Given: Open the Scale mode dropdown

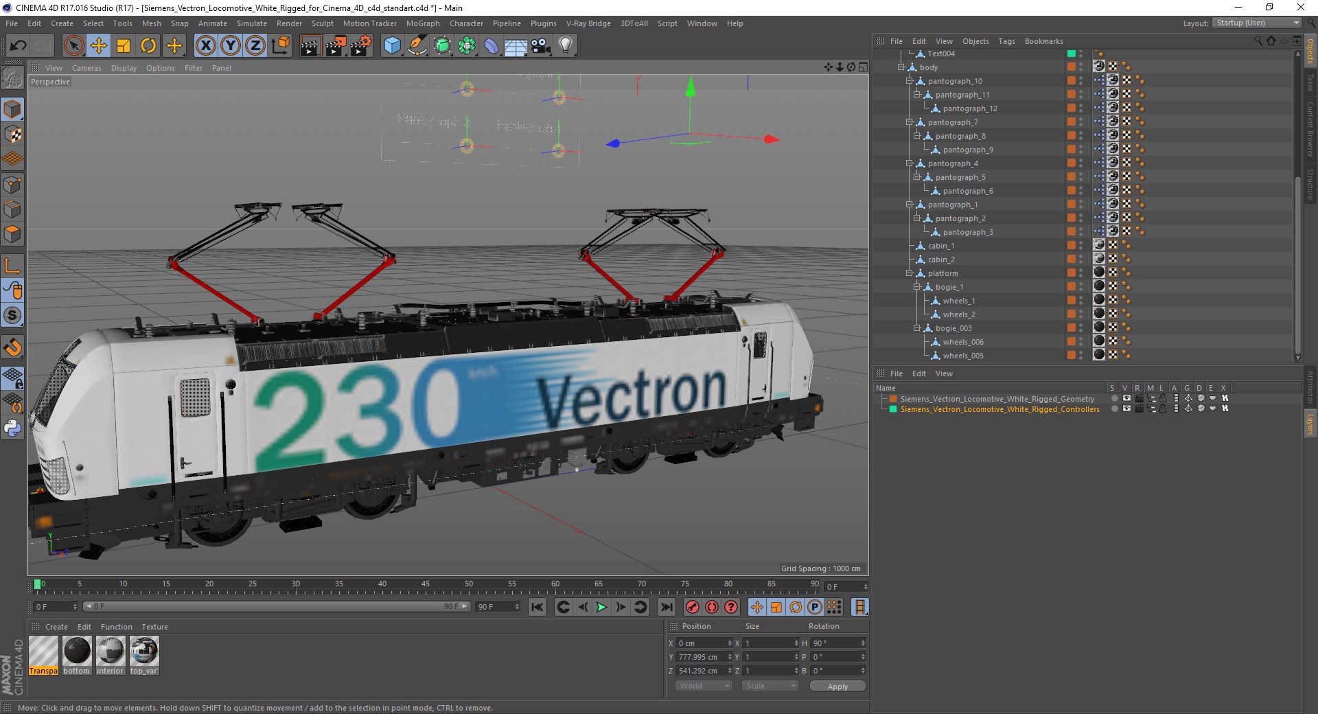Looking at the screenshot, I should (x=770, y=686).
